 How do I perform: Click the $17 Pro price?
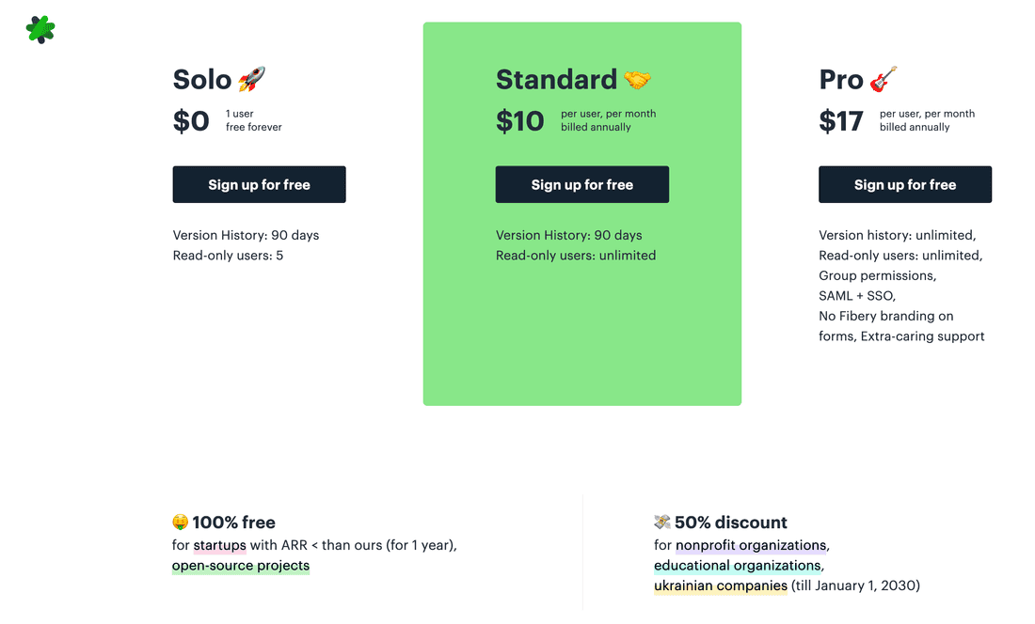[x=841, y=121]
